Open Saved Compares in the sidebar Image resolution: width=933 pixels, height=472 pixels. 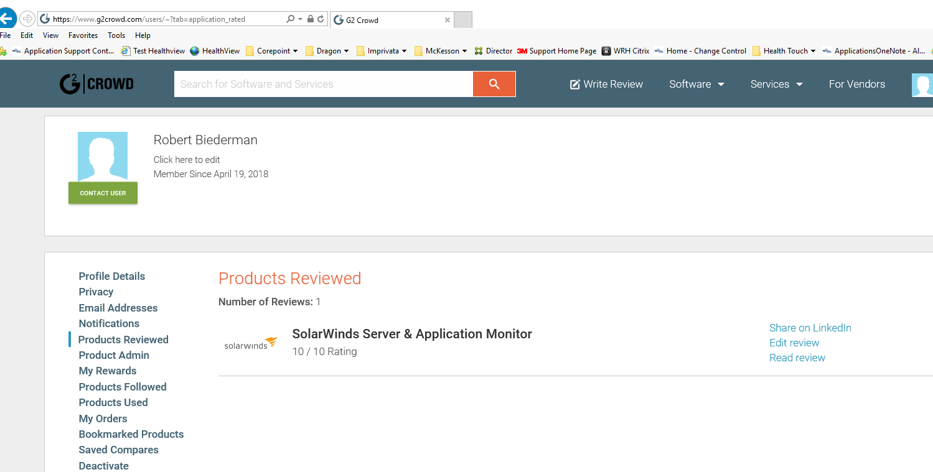pyautogui.click(x=119, y=450)
